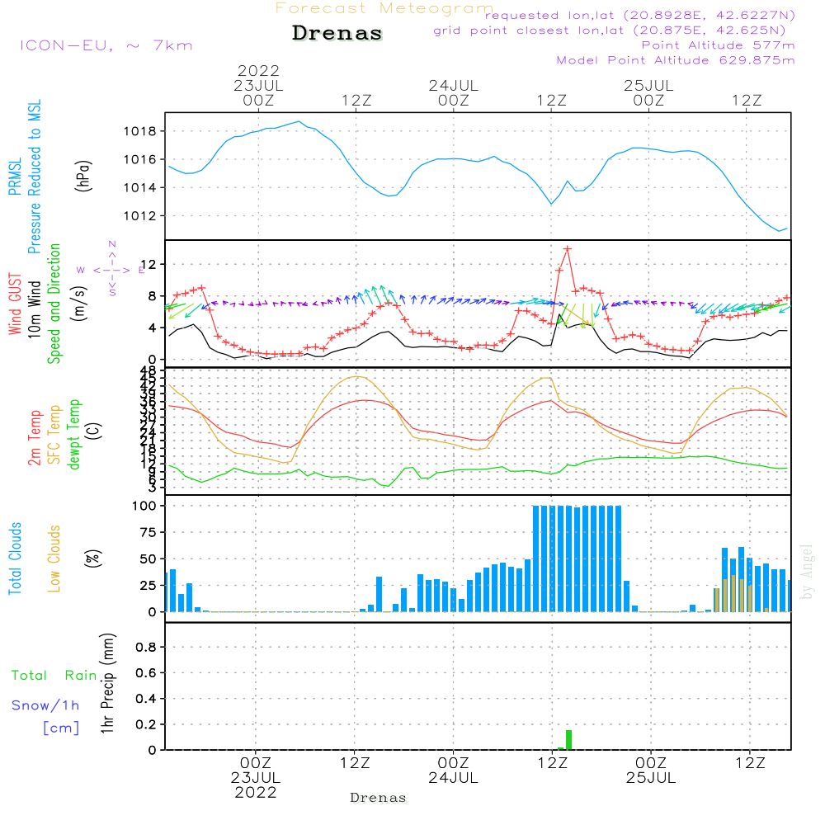Click '25JUL' on the bottom time axis
Screen dimensions: 825x825
[x=651, y=778]
